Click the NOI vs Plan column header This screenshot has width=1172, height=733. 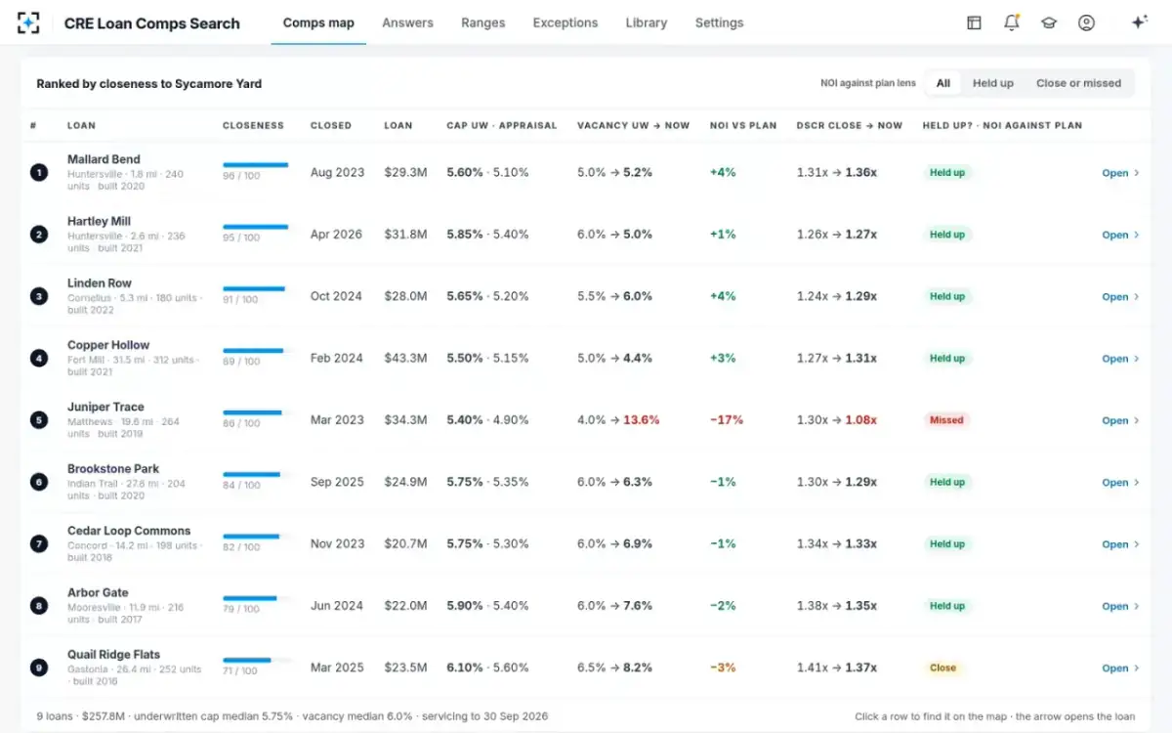[x=743, y=125]
